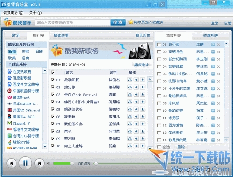Viewport: 233px width, 177px height.
Task: Remove 伤不起 from the playlist
Action: point(219,44)
